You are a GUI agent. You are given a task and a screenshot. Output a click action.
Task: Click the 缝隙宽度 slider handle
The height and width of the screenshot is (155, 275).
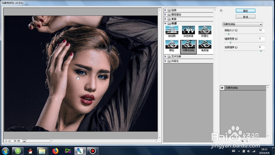(x=230, y=42)
